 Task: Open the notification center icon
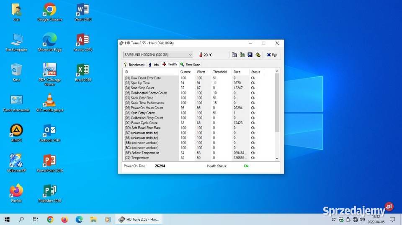tap(392, 220)
